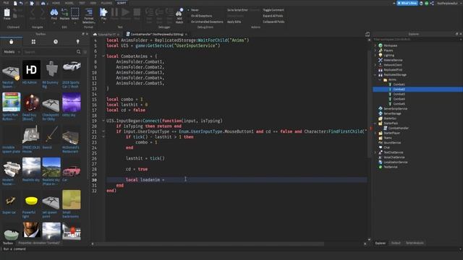Collapse the StarterPack tree node

click(x=375, y=123)
